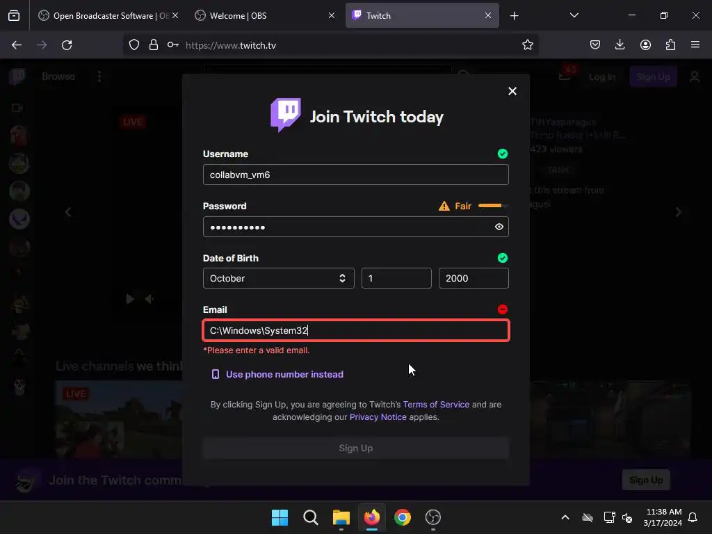Click the Username input field
712x534 pixels.
pos(355,175)
